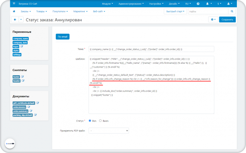The width and height of the screenshot is (246, 153).
Task: Open the Веб-сайт menu
Action: pyautogui.click(x=99, y=12)
